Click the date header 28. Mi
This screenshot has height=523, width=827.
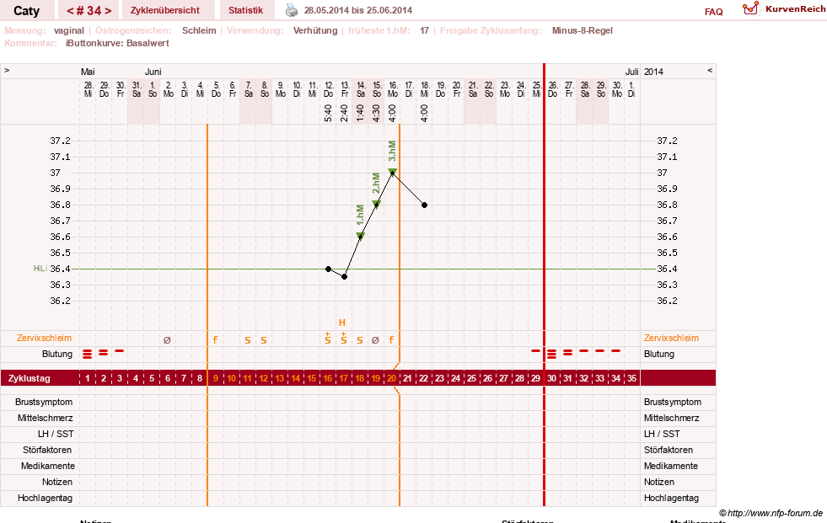[88, 89]
